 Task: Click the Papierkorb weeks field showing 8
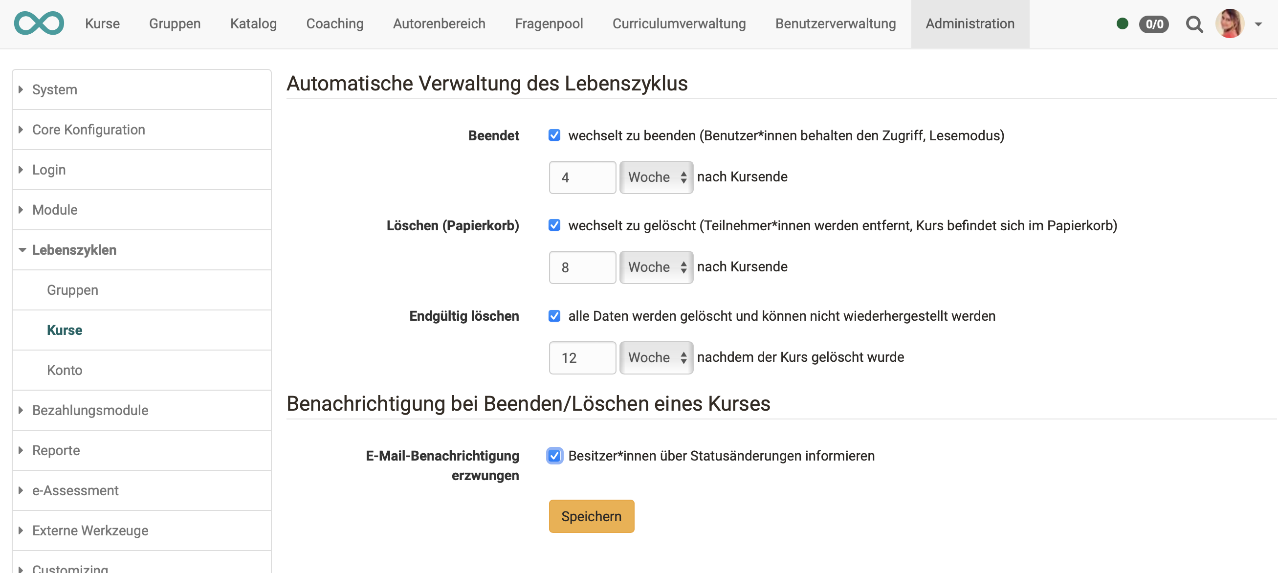[582, 267]
